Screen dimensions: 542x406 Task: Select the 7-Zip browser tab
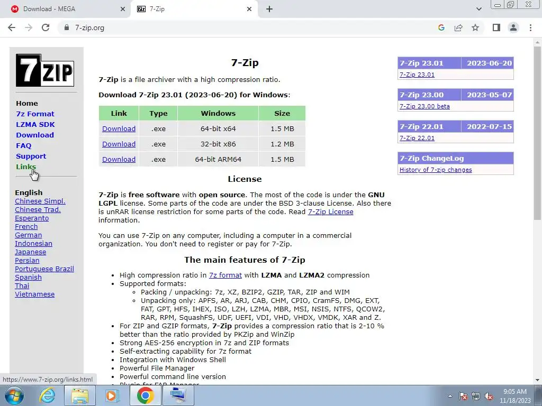coord(194,9)
